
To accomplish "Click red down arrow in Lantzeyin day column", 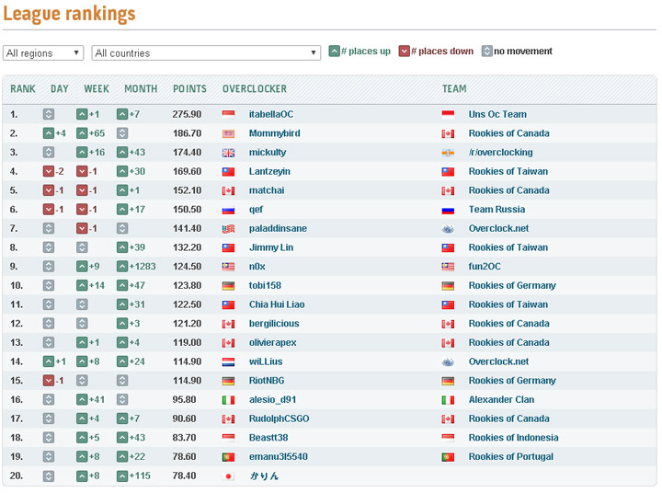I will point(49,172).
